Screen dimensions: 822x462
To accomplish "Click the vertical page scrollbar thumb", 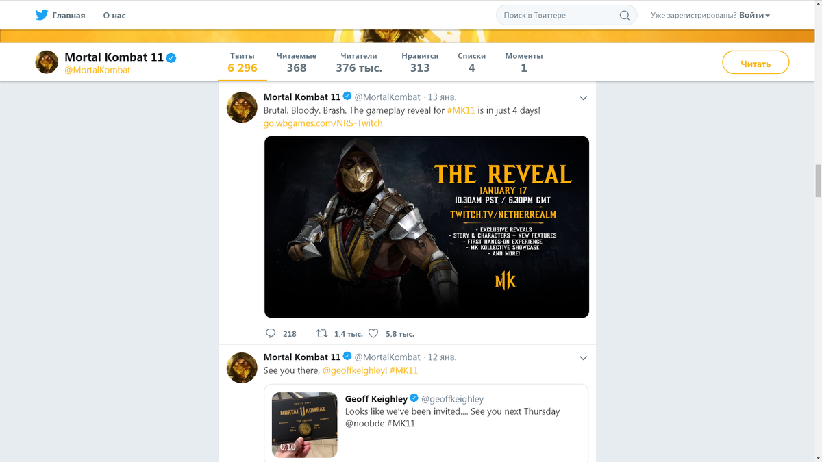I will 817,181.
